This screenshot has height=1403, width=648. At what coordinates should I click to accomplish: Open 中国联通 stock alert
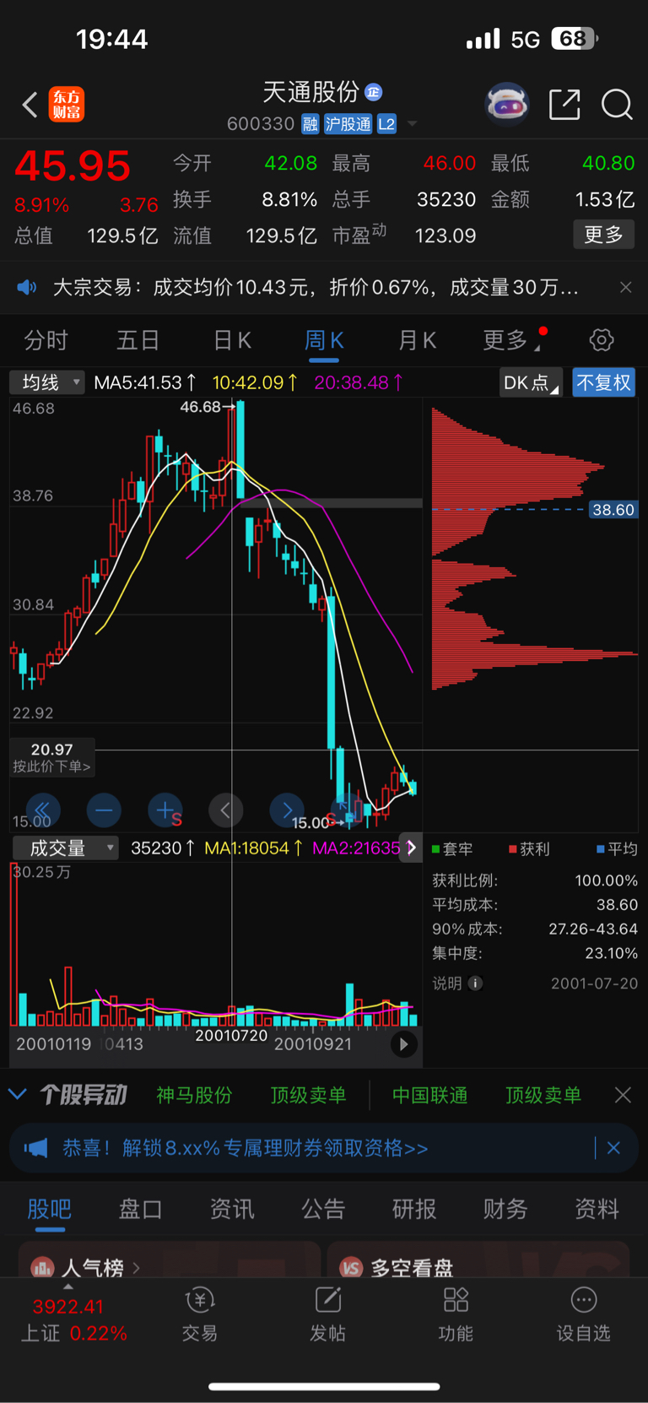tap(429, 1095)
